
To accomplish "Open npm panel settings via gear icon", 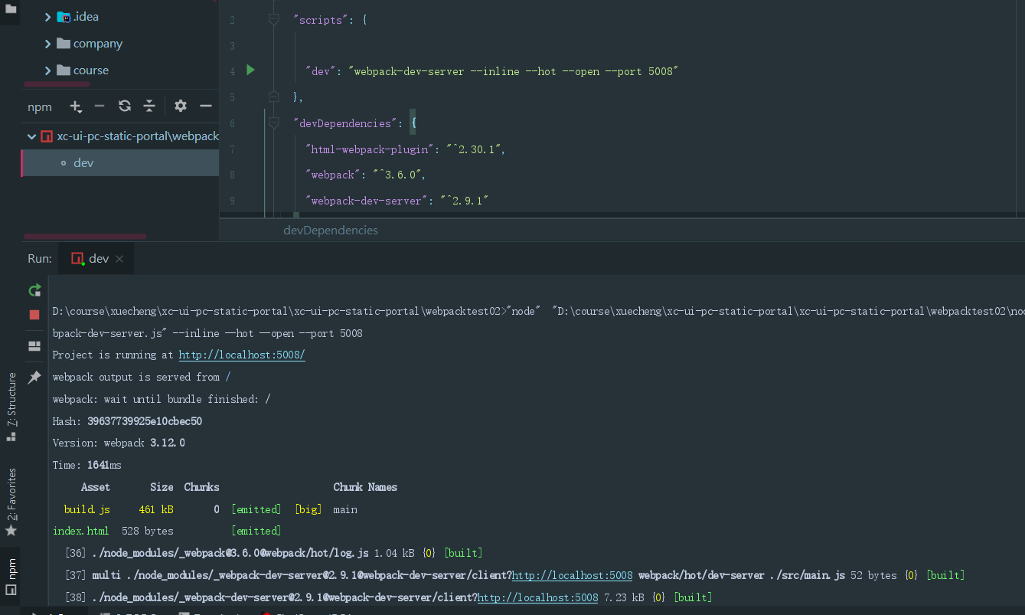I will click(180, 106).
